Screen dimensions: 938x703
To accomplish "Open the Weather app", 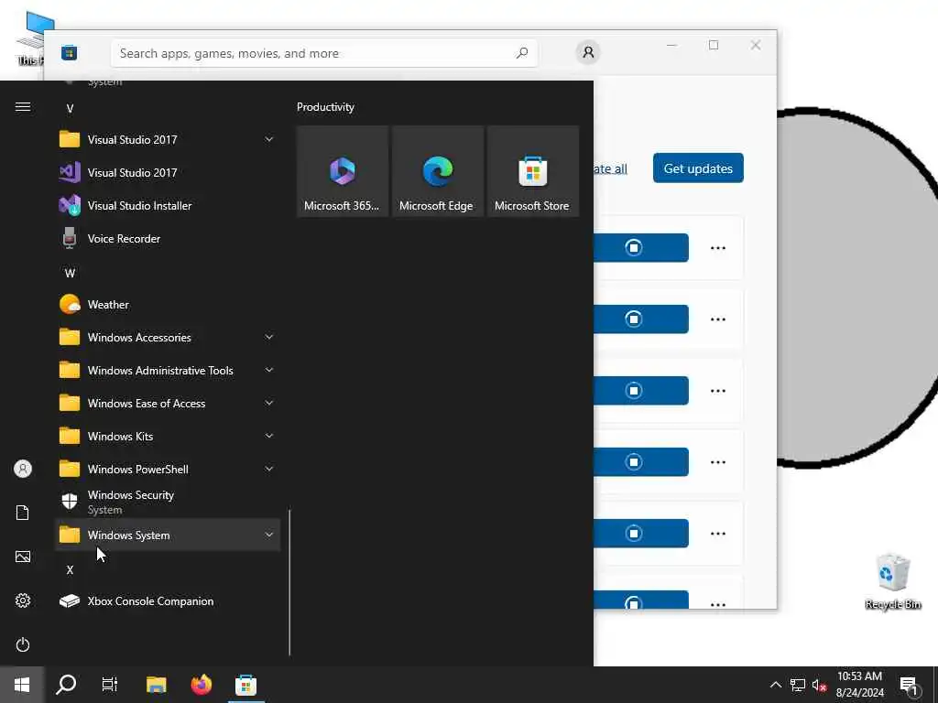I will [169, 304].
